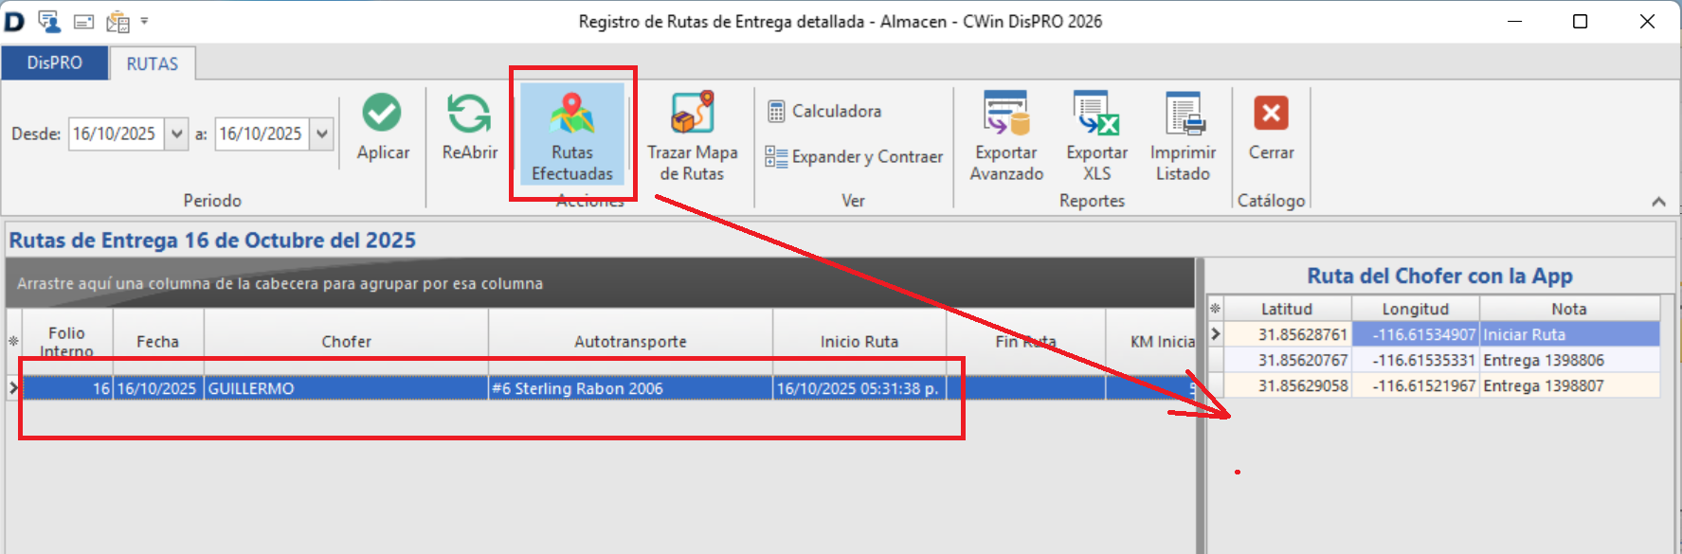Screen dimensions: 1682x554
Task: Click longitude -116.61535331 cell
Action: [1416, 360]
